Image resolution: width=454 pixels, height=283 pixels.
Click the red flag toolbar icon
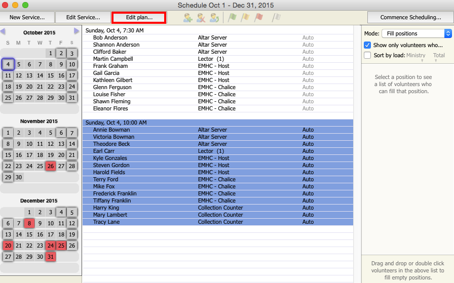tap(258, 17)
